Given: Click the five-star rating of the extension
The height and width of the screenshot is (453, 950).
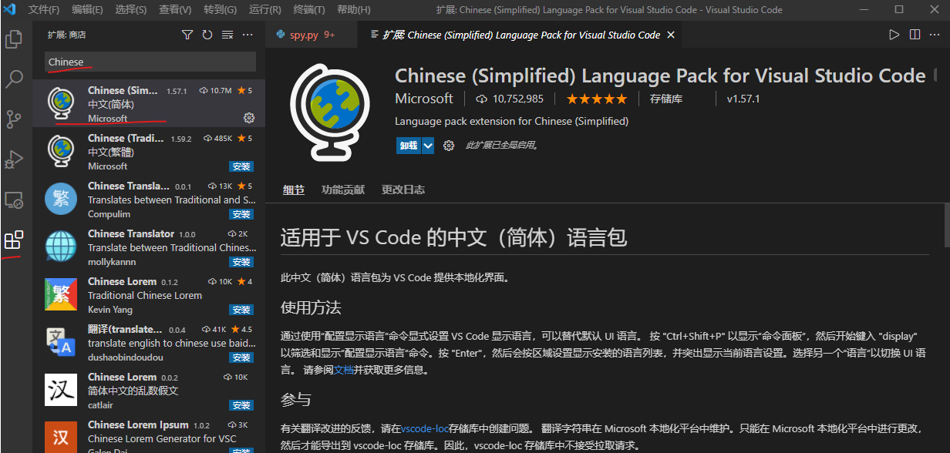Looking at the screenshot, I should tap(597, 99).
